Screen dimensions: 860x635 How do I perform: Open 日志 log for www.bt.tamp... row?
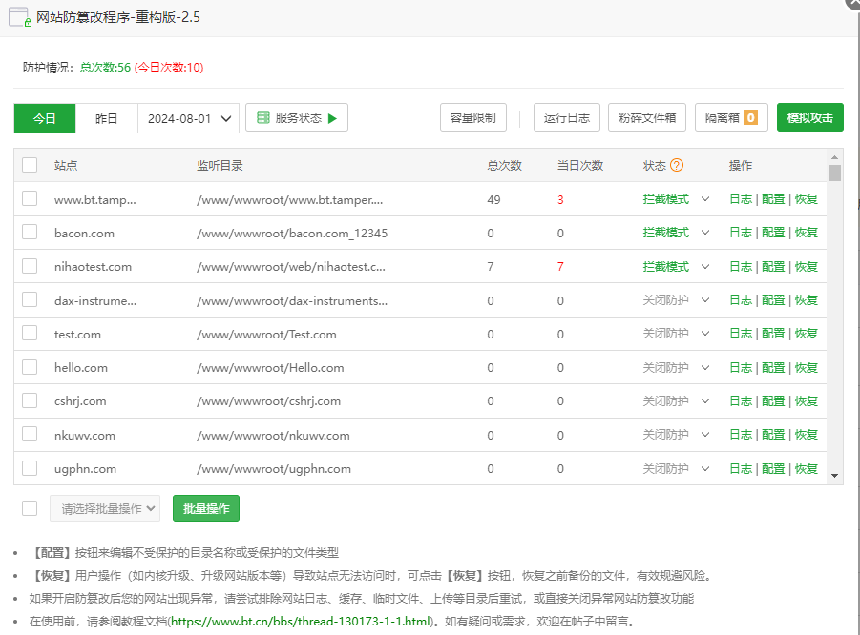click(741, 199)
